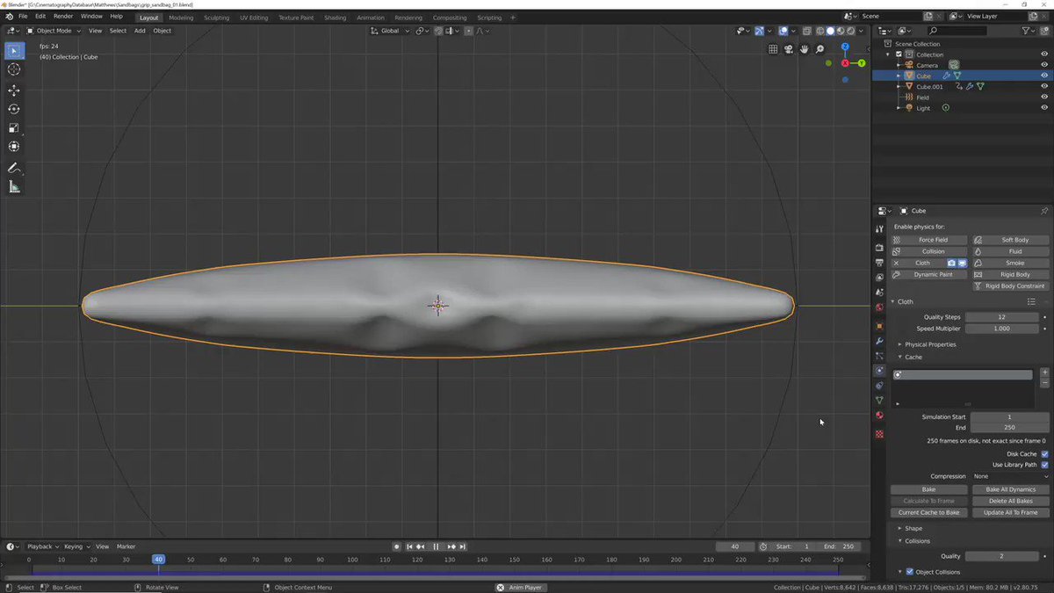Viewport: 1054px width, 593px height.
Task: Open the Playback dropdown in timeline
Action: 43,546
